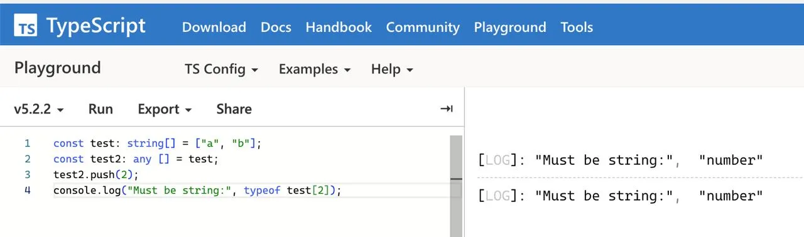The image size is (804, 237).
Task: Click the console.log code line
Action: 197,191
